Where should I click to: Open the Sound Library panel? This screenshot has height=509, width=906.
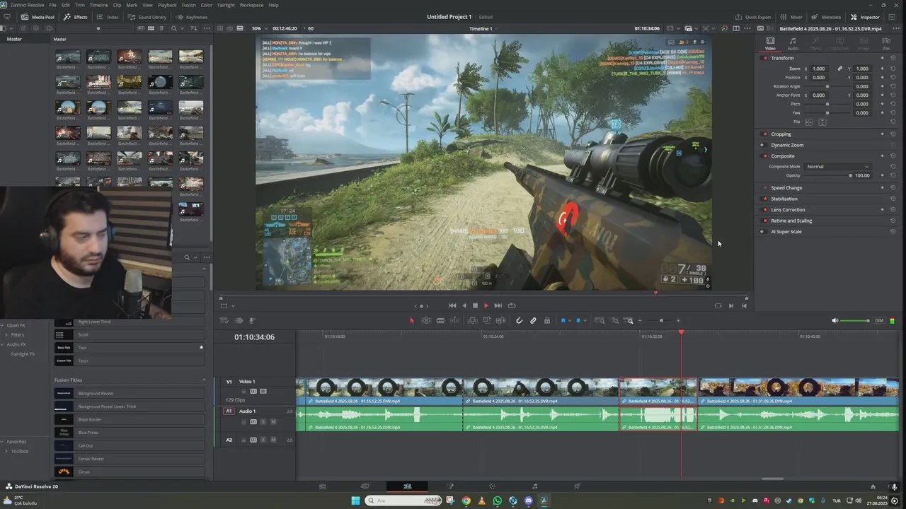pyautogui.click(x=147, y=17)
